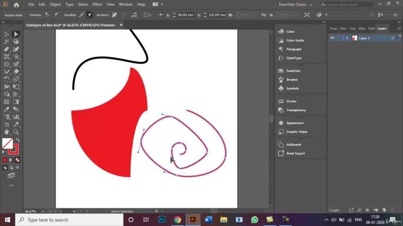The image size is (403, 226).
Task: Click the Default Fill and Stroke icon
Action: [4, 153]
